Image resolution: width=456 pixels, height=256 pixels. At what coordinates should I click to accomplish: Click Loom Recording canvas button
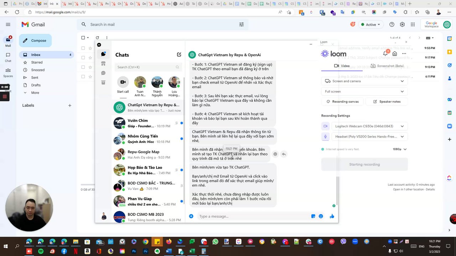point(343,102)
